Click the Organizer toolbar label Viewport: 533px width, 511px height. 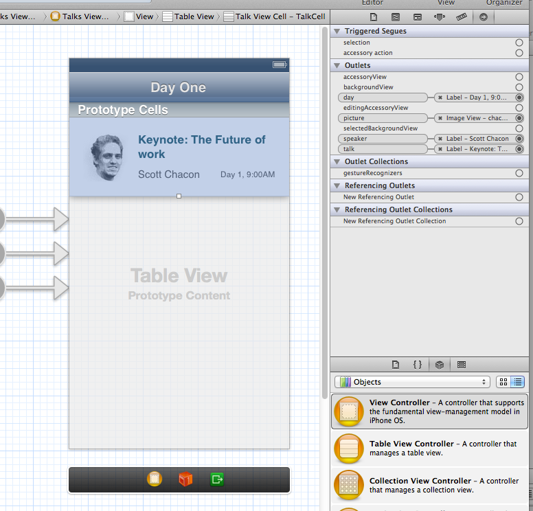[504, 3]
